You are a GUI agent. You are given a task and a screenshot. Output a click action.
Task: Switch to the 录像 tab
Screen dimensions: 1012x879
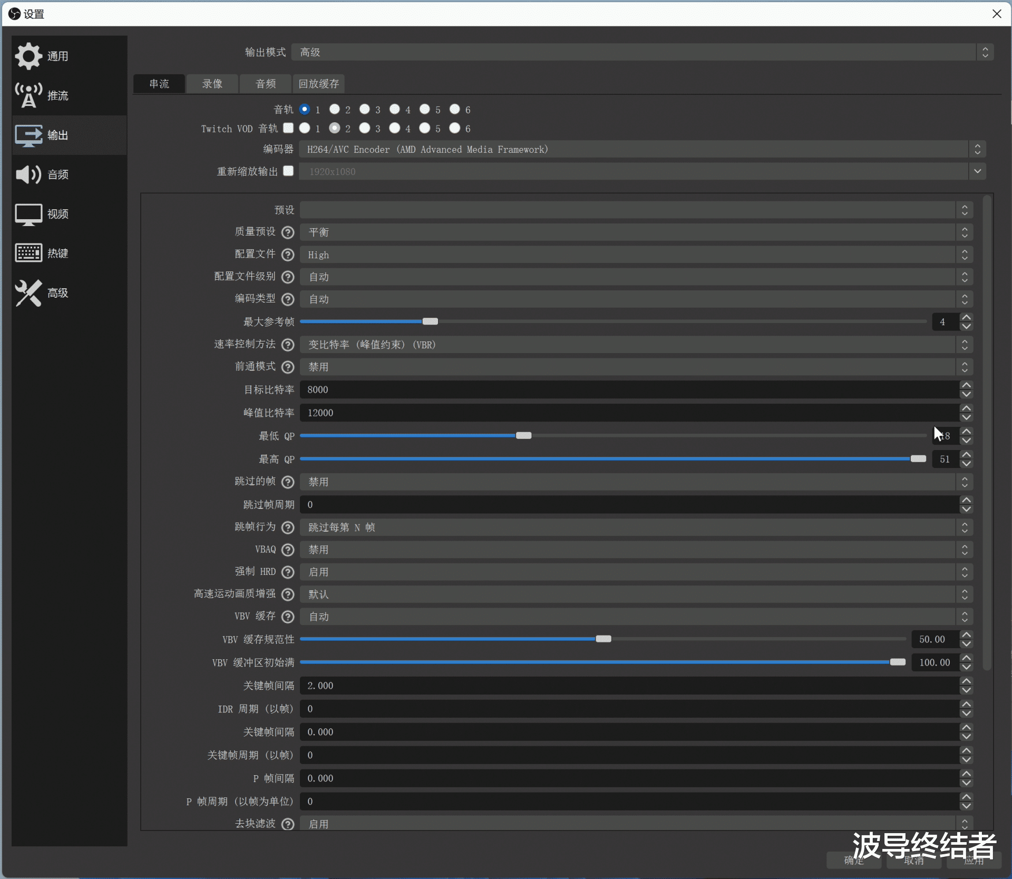212,84
